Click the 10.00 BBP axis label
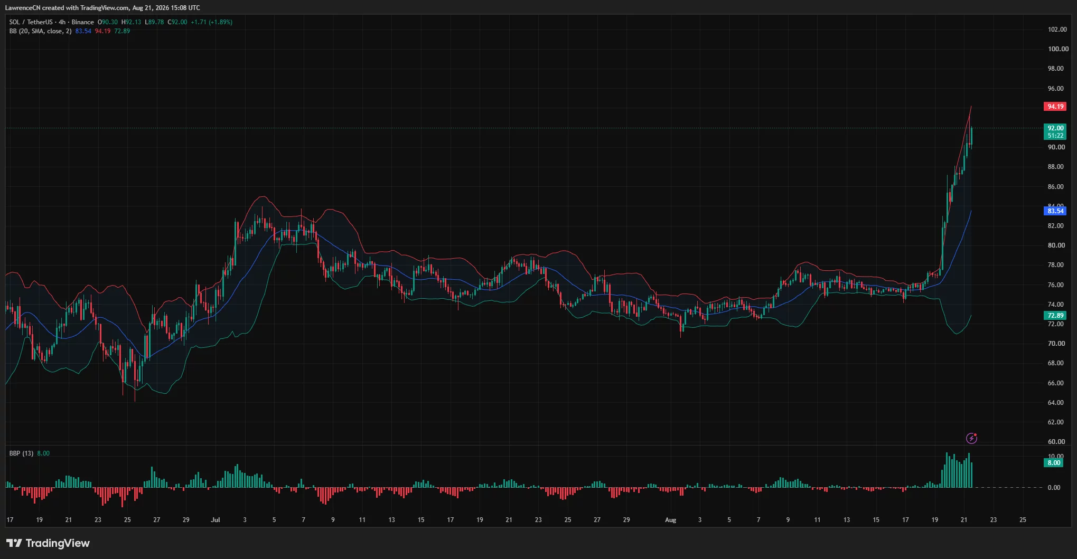The height and width of the screenshot is (559, 1077). click(x=1055, y=457)
